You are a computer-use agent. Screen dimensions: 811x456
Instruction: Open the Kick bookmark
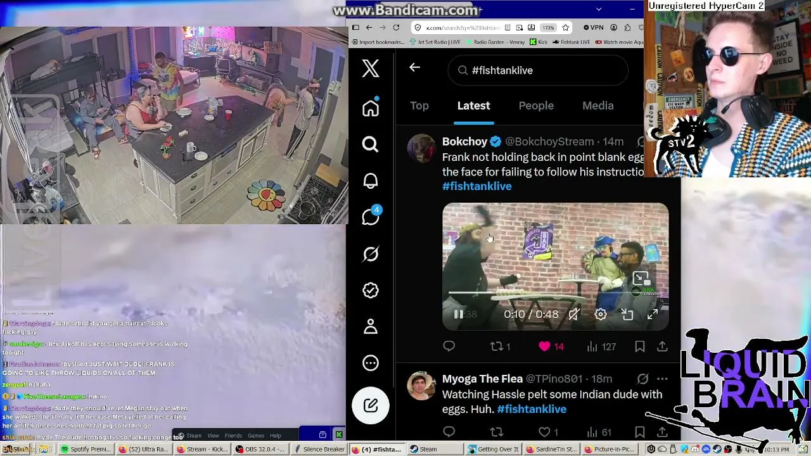(x=539, y=42)
